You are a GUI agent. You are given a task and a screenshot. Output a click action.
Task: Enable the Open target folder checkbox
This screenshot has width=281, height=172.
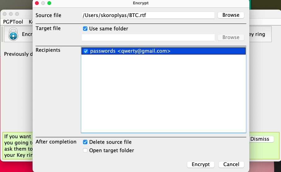point(85,151)
